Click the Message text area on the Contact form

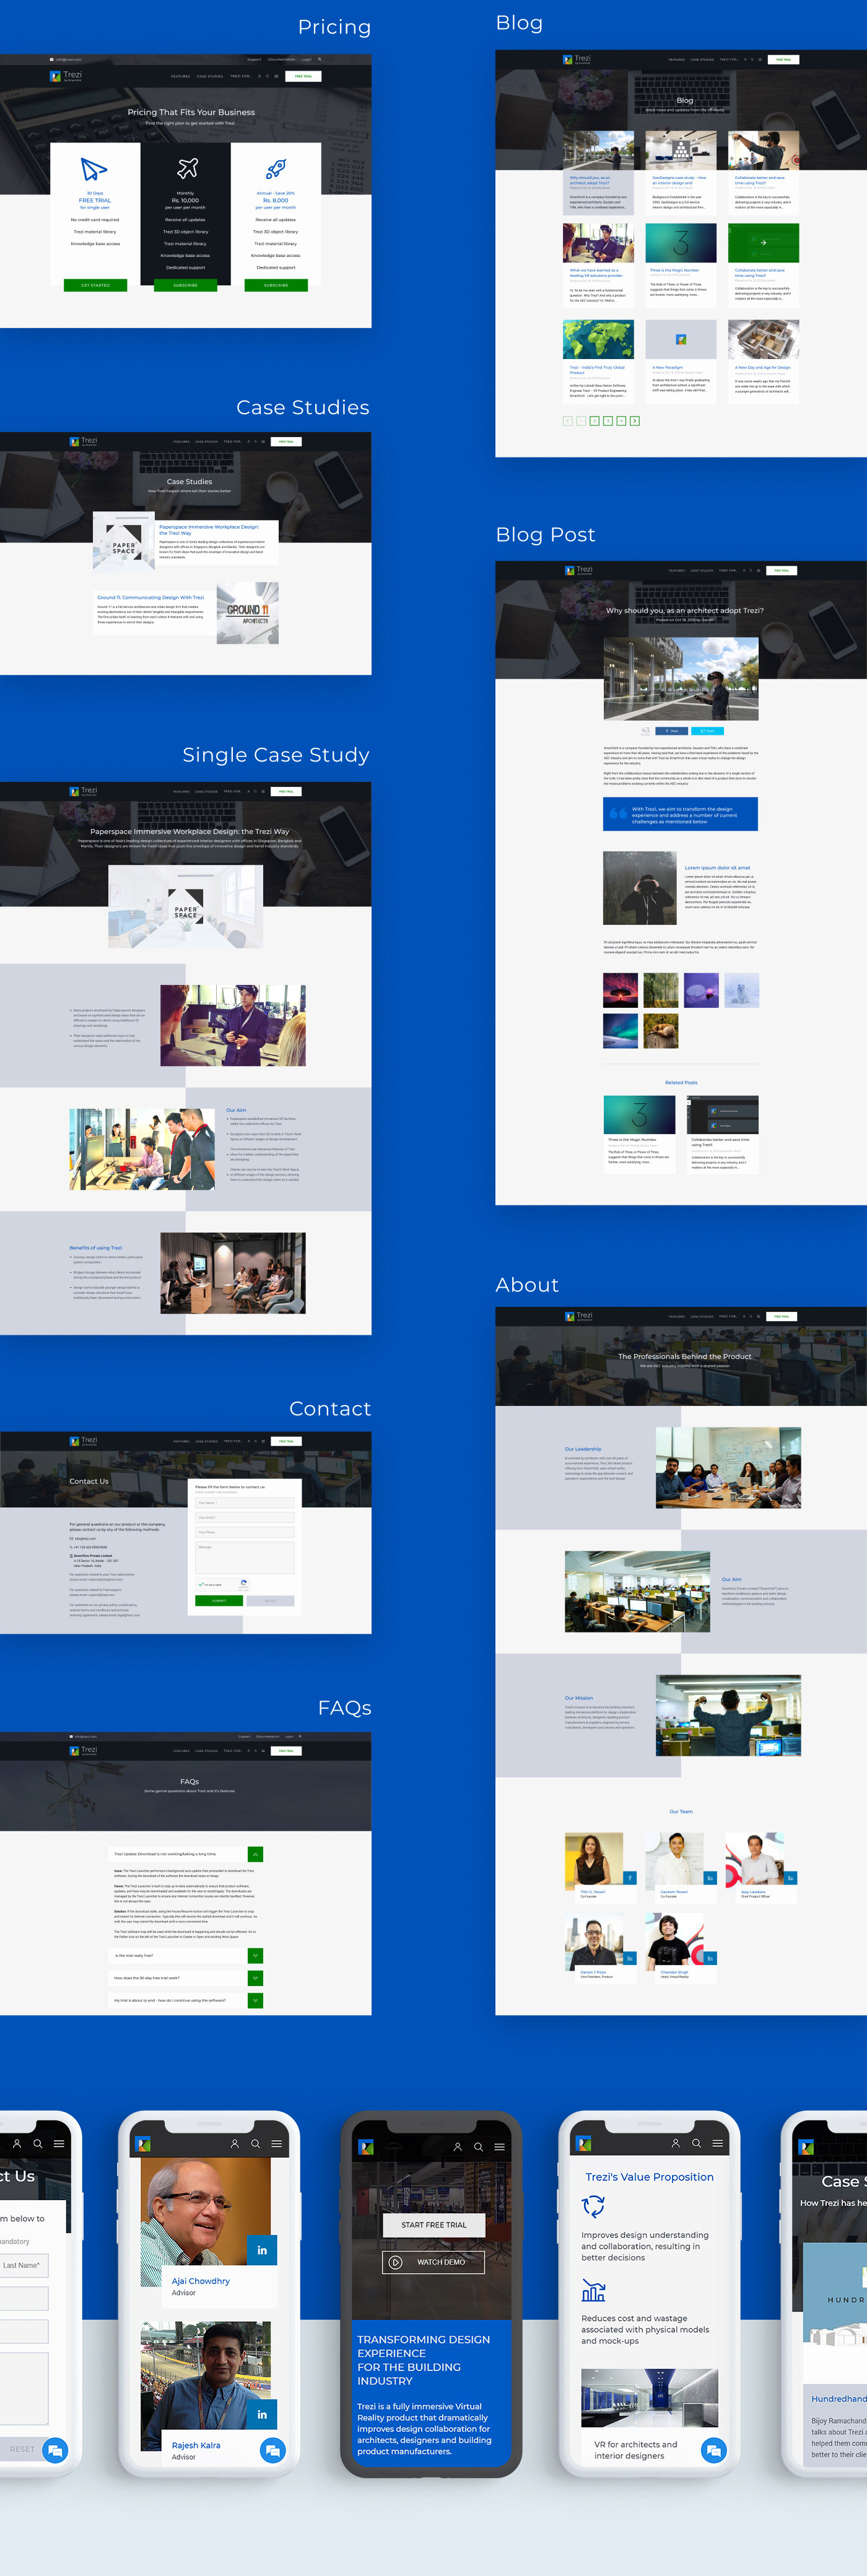(x=244, y=1557)
